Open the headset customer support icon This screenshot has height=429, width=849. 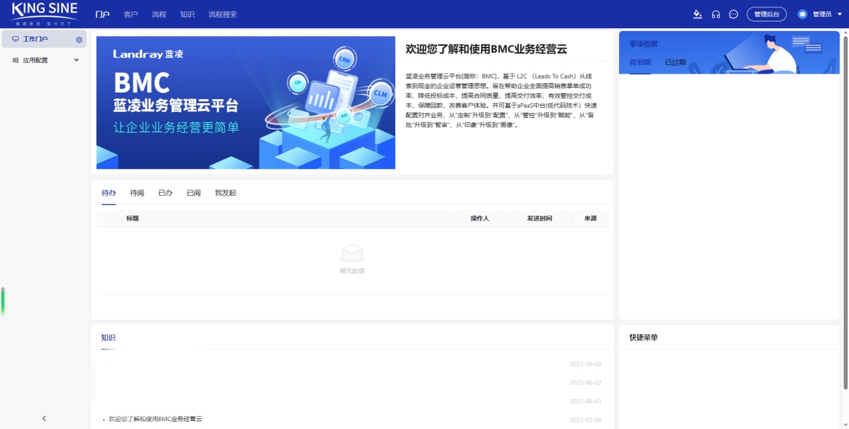[x=716, y=14]
